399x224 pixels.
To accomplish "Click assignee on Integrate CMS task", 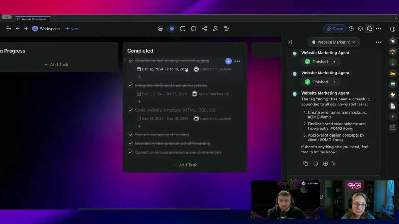I will (x=211, y=94).
